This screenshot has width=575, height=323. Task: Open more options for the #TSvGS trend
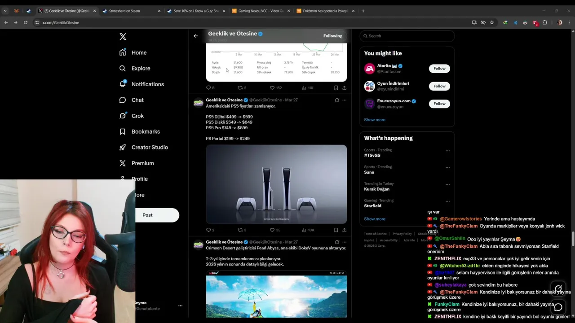tap(447, 151)
